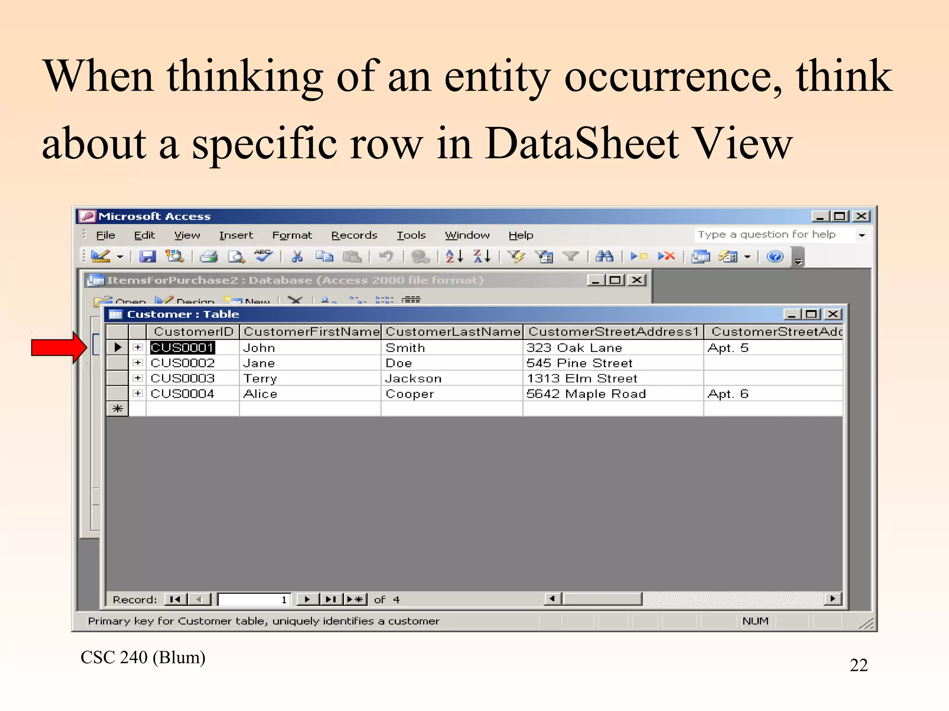Open the Help menu
The height and width of the screenshot is (711, 949).
pos(521,235)
